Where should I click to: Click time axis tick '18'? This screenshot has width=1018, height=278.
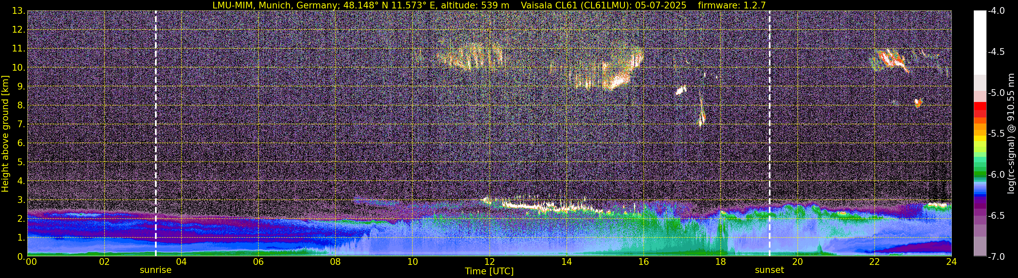click(721, 262)
